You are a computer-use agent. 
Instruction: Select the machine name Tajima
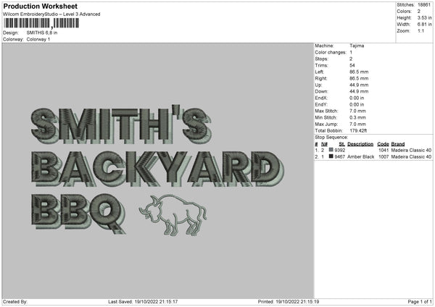357,46
